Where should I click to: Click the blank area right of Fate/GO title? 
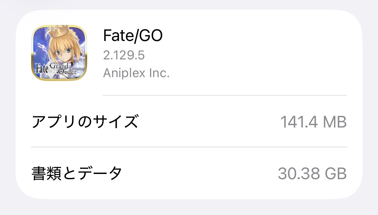(258, 36)
